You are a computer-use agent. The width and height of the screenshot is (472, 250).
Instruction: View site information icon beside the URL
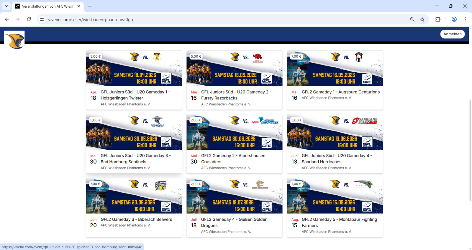click(x=42, y=19)
